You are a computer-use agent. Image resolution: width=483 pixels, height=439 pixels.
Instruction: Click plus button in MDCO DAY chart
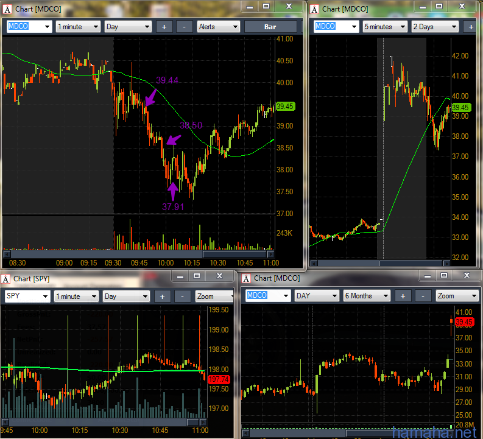(403, 296)
